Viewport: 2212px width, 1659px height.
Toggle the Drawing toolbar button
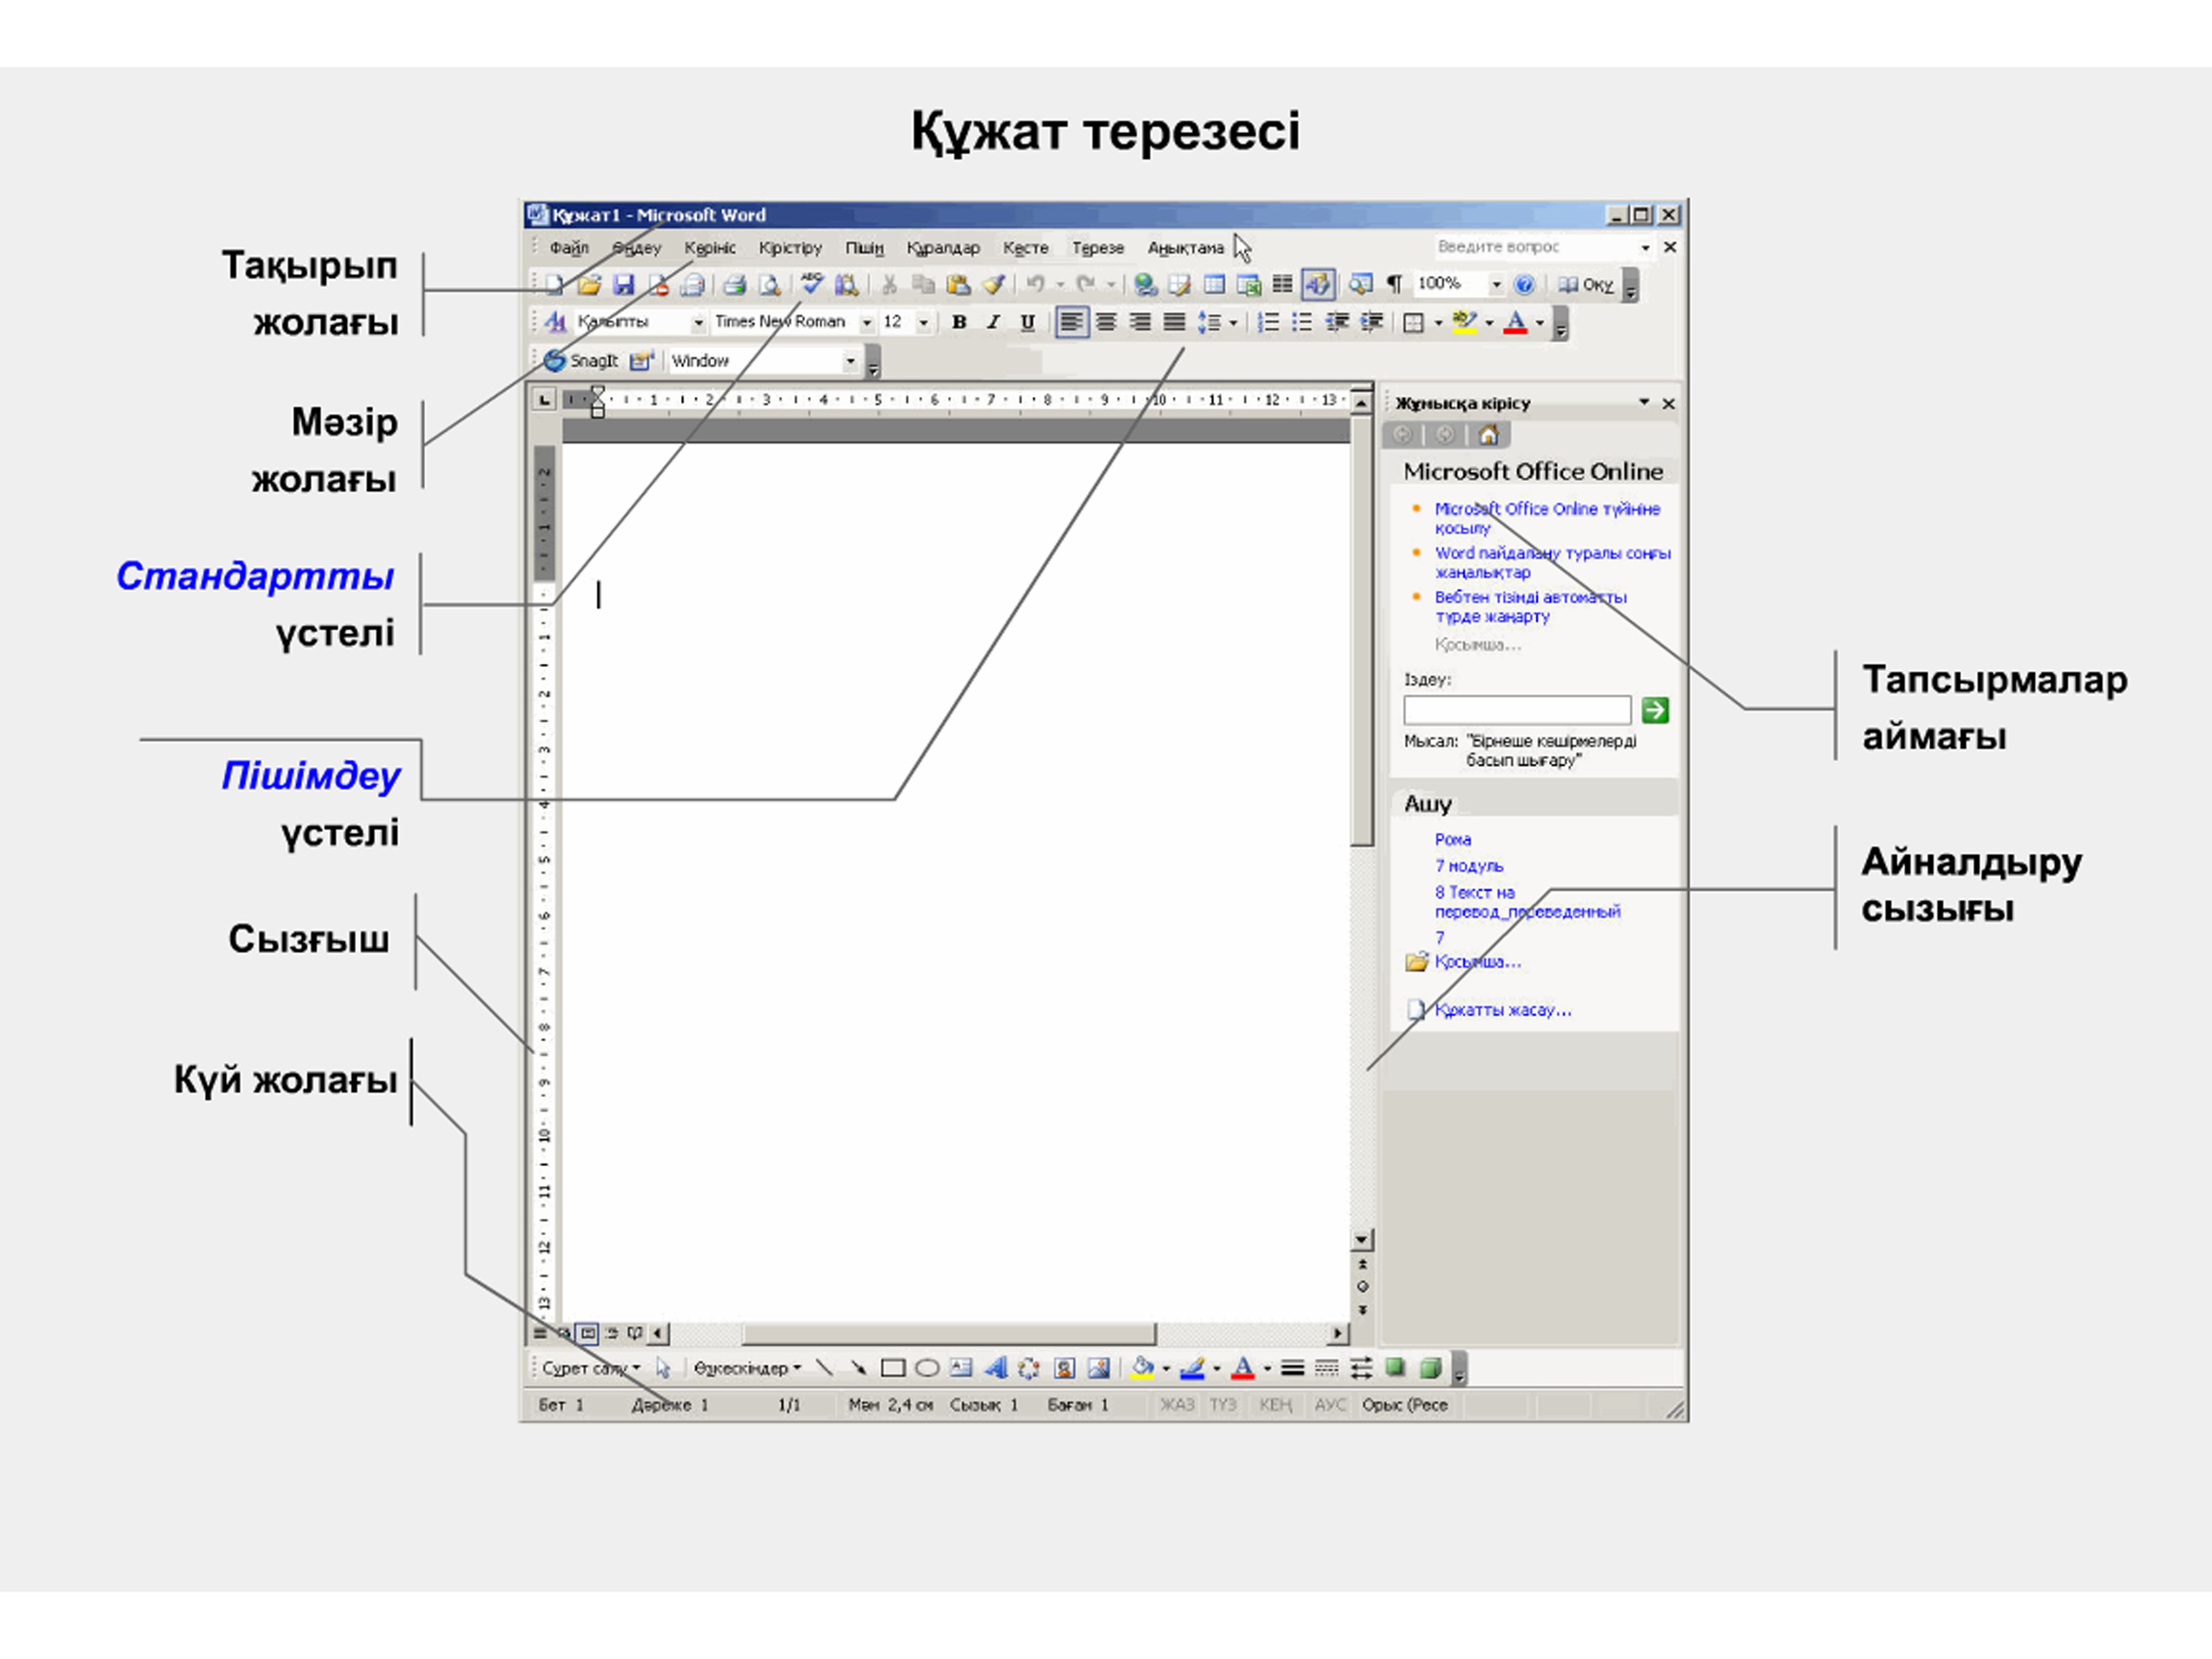pyautogui.click(x=1317, y=285)
